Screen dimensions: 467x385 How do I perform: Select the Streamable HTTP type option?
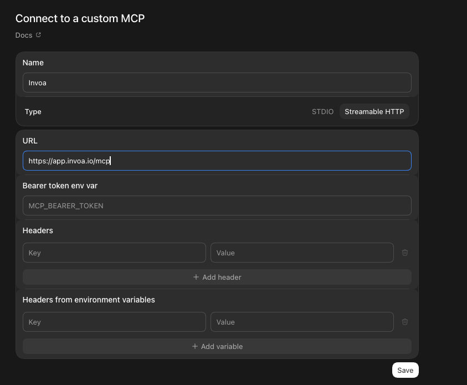click(x=374, y=112)
